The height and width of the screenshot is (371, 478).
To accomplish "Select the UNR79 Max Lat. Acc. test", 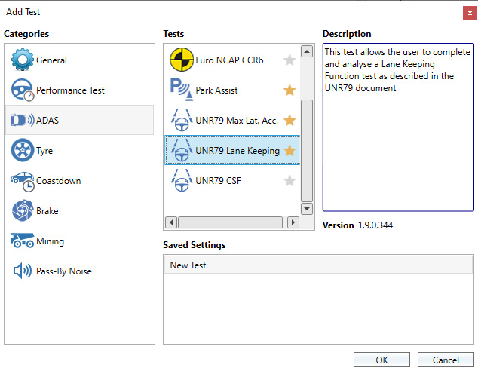I will (237, 121).
